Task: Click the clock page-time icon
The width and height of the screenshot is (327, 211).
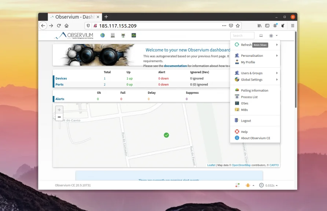Action: click(261, 185)
